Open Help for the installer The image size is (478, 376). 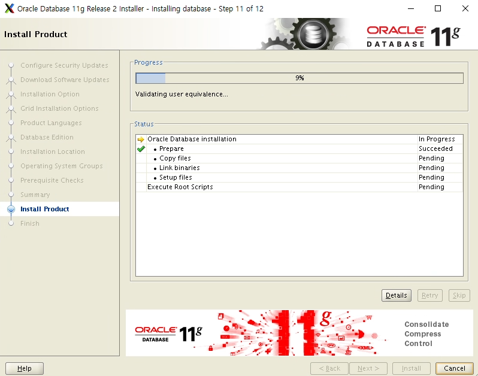[x=25, y=368]
